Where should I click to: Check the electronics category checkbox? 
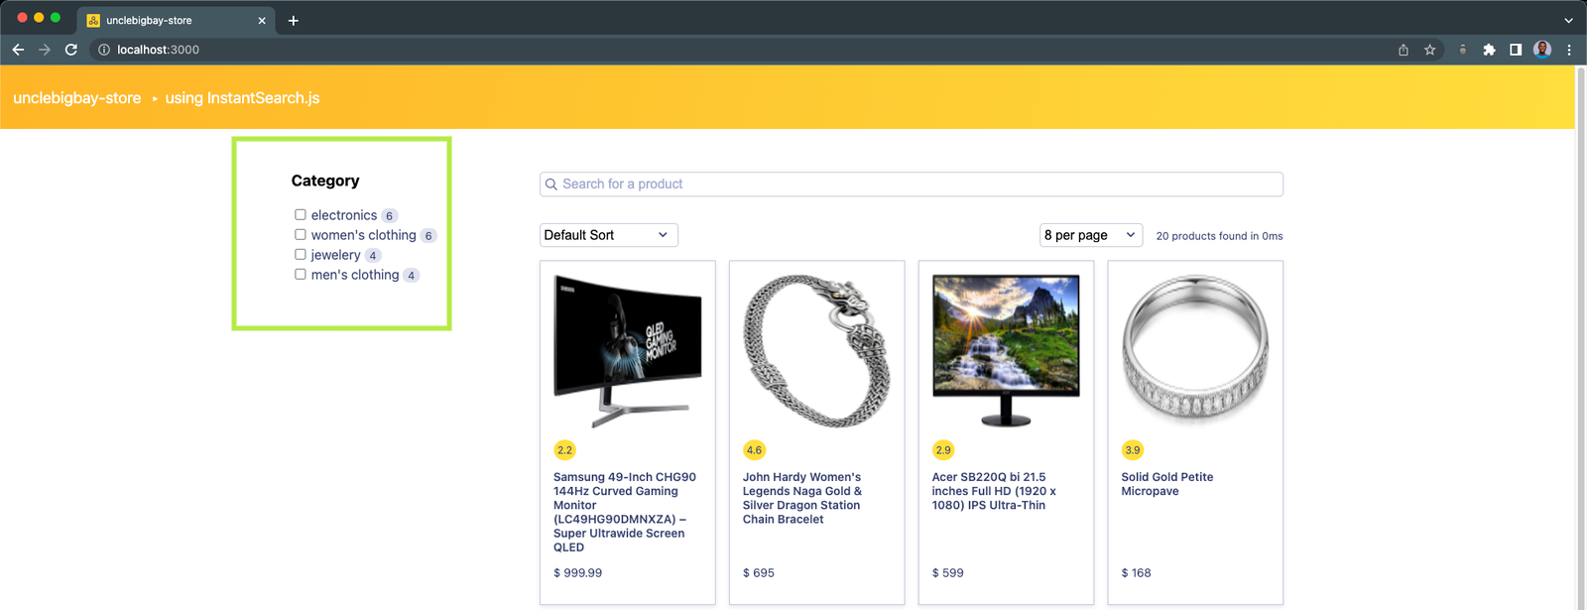300,214
